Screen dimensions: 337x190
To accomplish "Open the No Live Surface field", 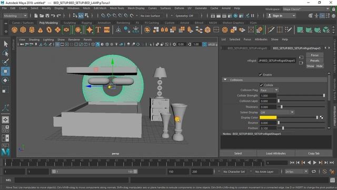I will [x=150, y=15].
